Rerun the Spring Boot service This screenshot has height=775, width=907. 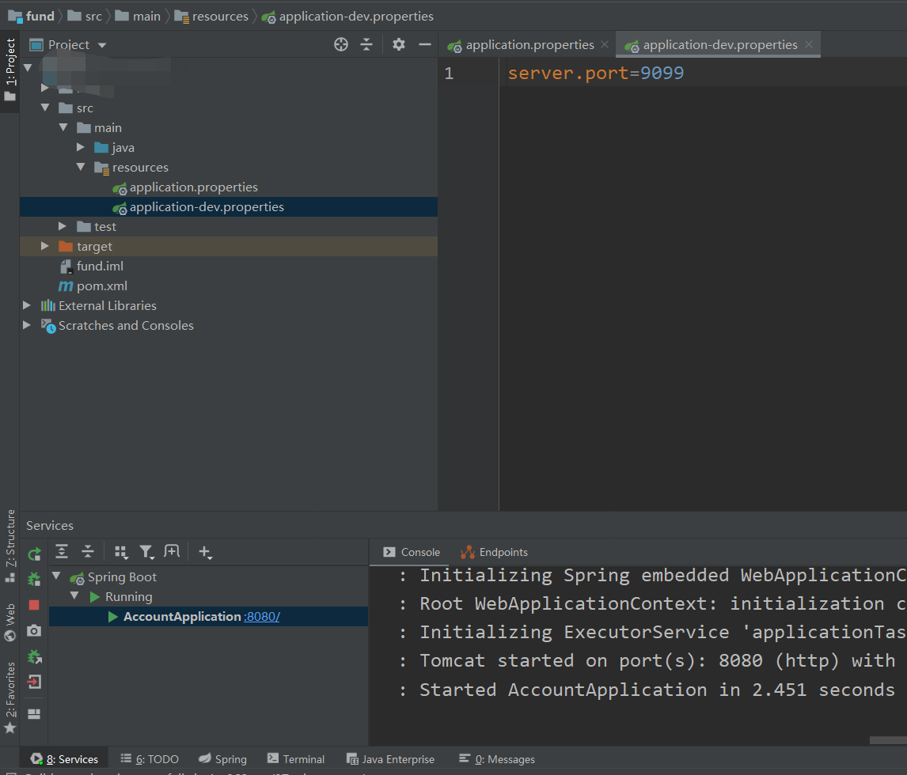(x=35, y=554)
